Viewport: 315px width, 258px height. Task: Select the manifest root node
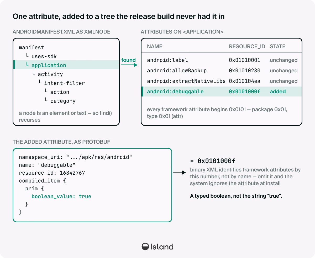[31, 47]
